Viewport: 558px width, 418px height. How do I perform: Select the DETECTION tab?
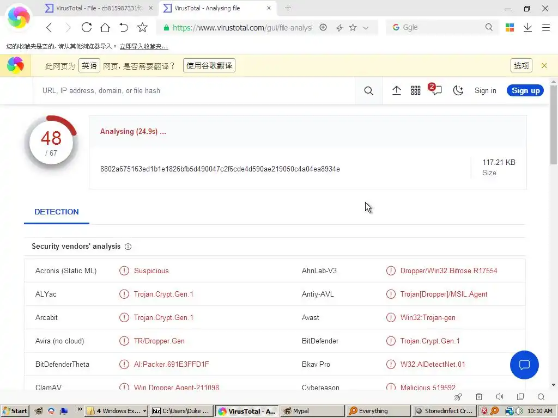(57, 212)
